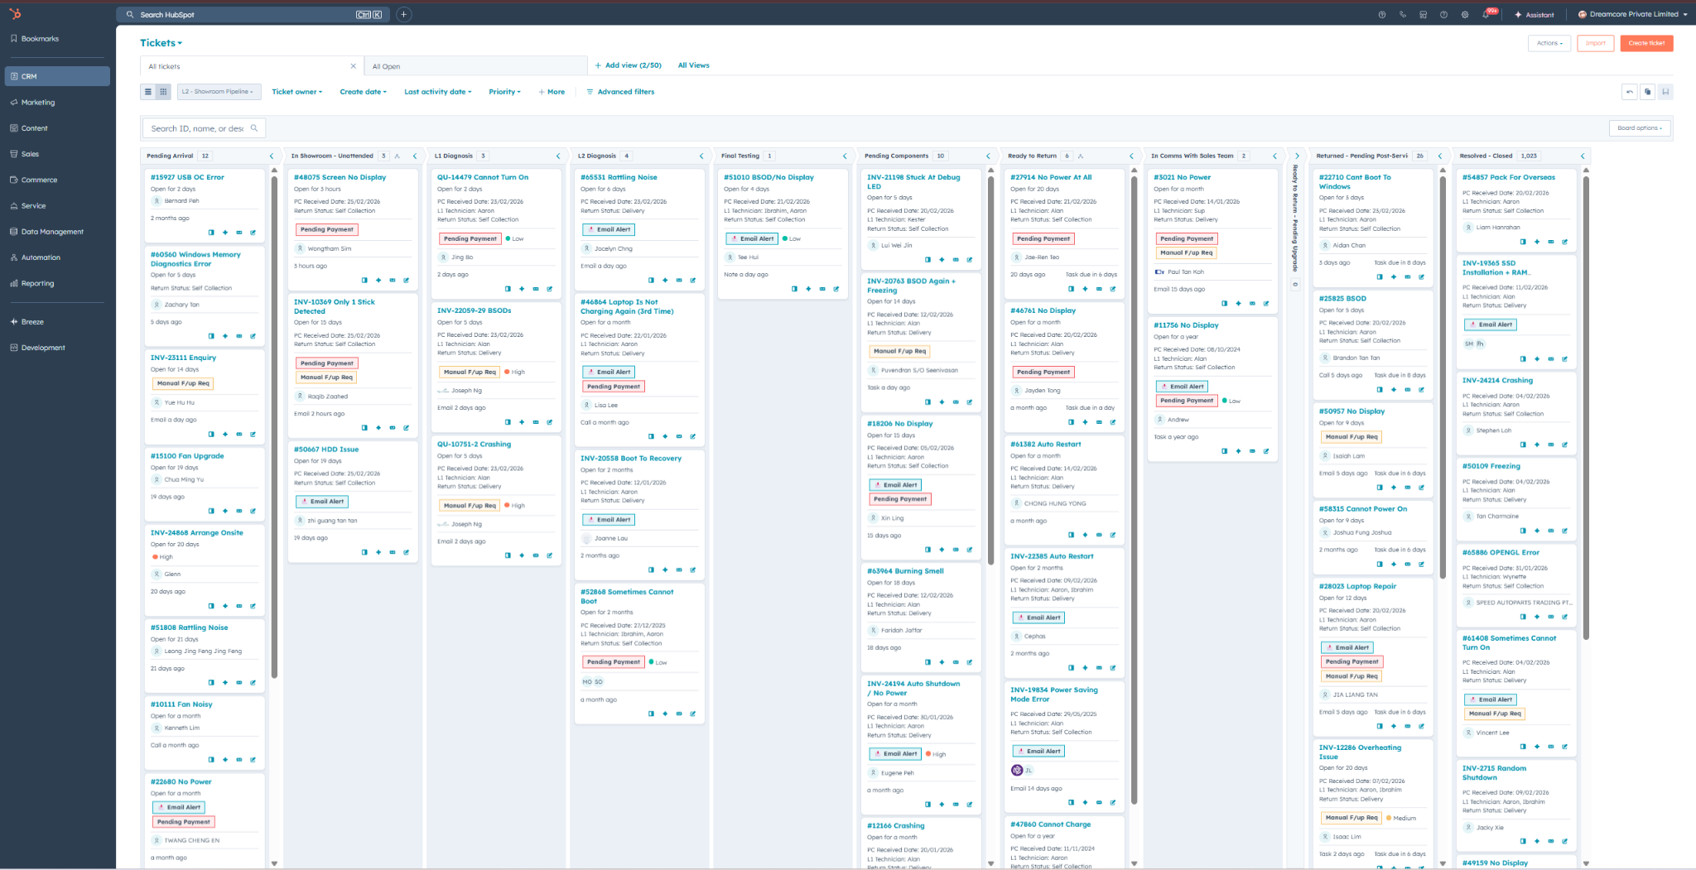Image resolution: width=1696 pixels, height=870 pixels.
Task: Click the HubSpot sprocket logo
Action: 15,14
